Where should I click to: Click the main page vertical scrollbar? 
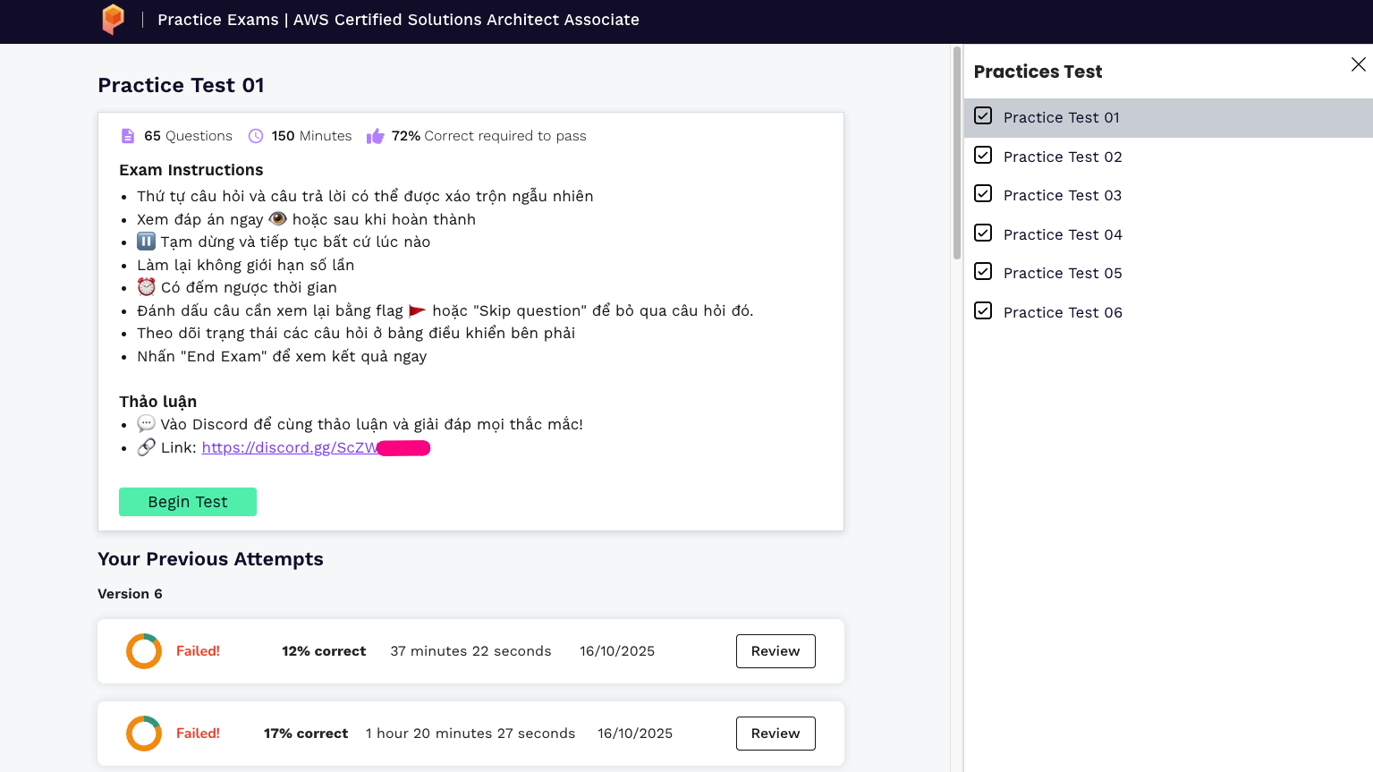[956, 152]
